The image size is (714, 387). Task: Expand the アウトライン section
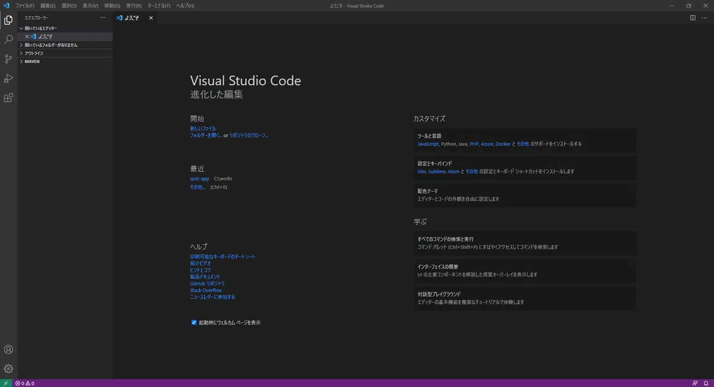point(65,53)
